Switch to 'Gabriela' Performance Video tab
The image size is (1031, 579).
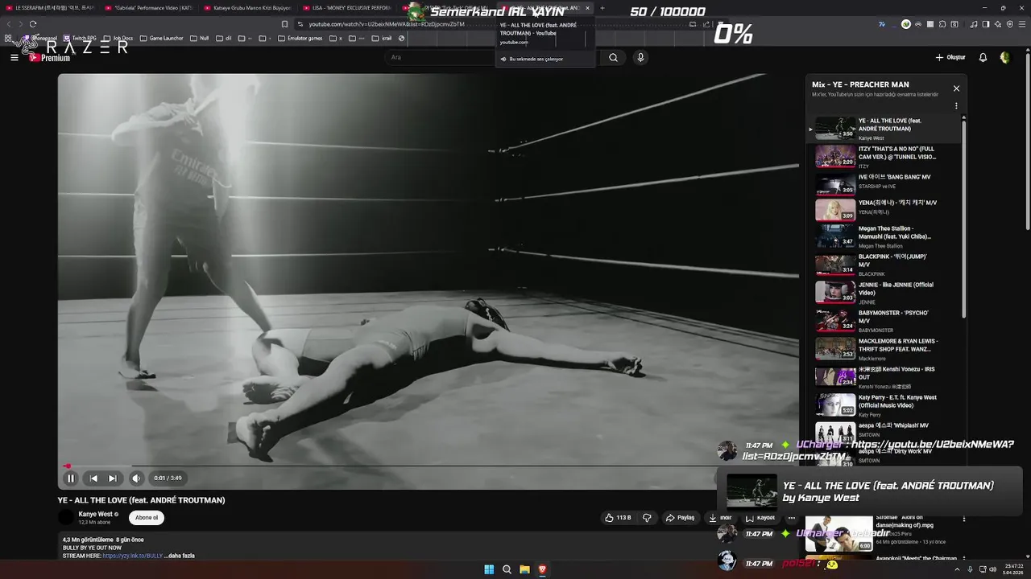click(149, 8)
